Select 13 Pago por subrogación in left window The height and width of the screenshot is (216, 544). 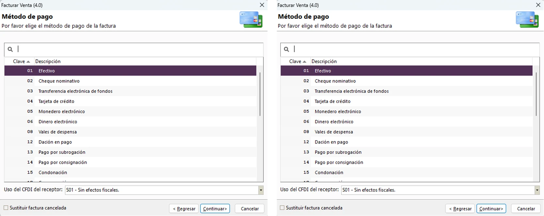tap(130, 152)
